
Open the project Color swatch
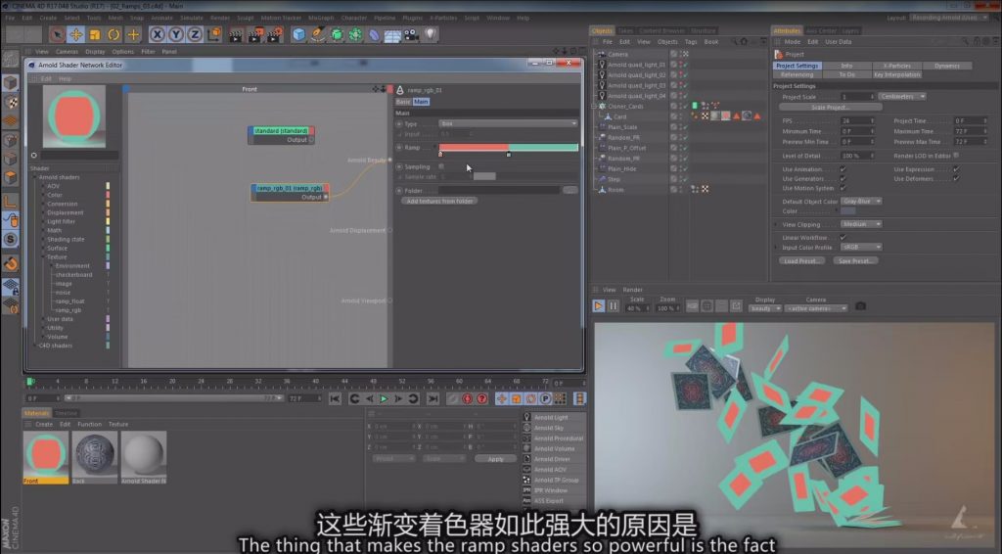click(x=847, y=210)
